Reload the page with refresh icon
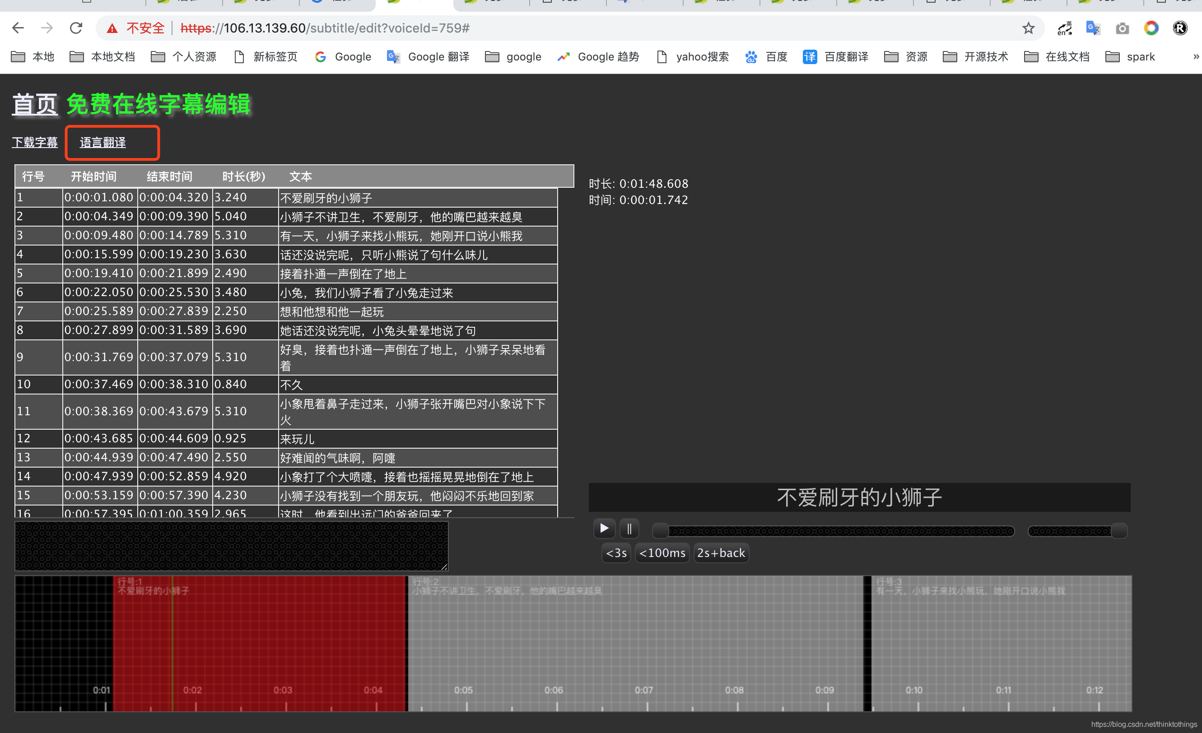Image resolution: width=1202 pixels, height=733 pixels. (x=75, y=28)
